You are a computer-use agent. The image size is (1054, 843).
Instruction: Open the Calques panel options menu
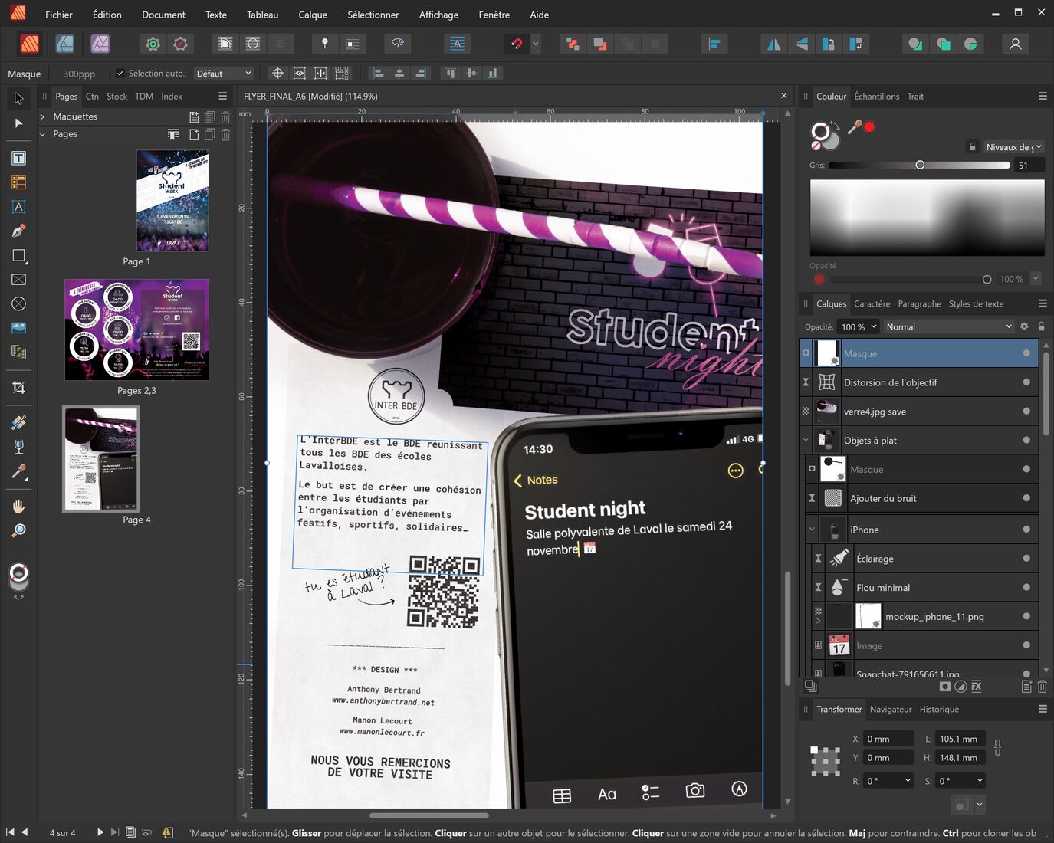[1043, 303]
